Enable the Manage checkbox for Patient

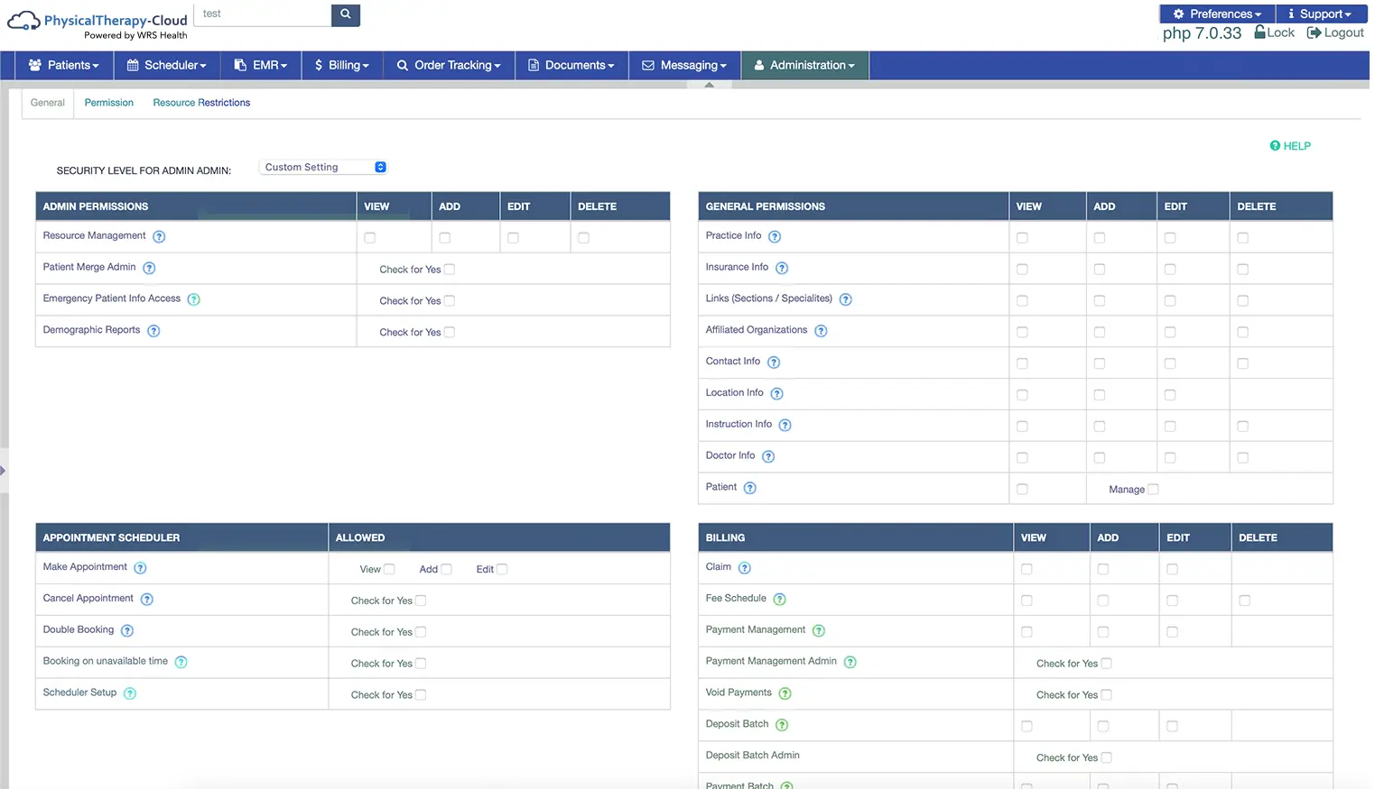(1152, 489)
